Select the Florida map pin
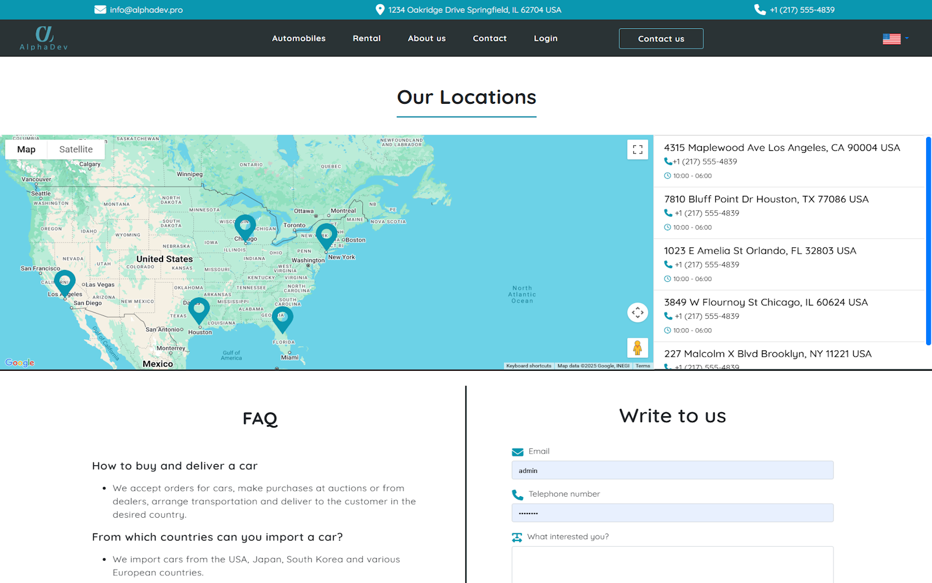932x583 pixels. pyautogui.click(x=283, y=319)
